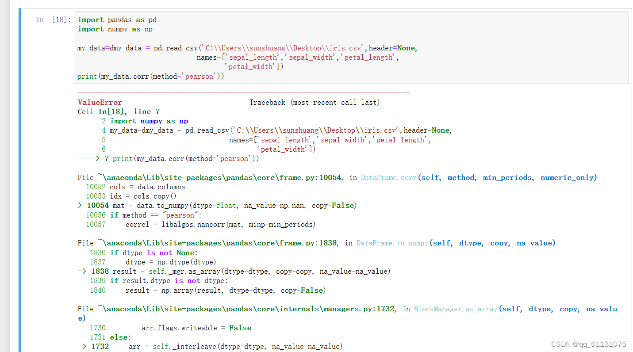Viewport: 633px width, 352px height.
Task: Click the DataFrame.corr link in traceback
Action: click(x=388, y=177)
